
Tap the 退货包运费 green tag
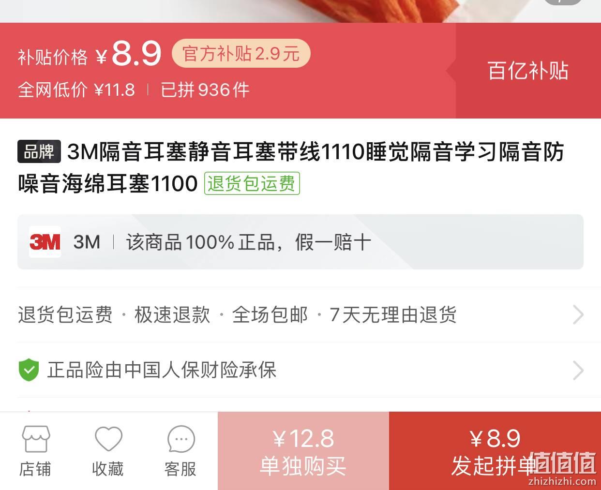pos(252,183)
